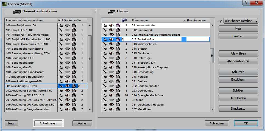The image size is (265, 131).
Task: Click lock icon in 100-------Projekt-------100 row
Action: pyautogui.click(x=61, y=25)
